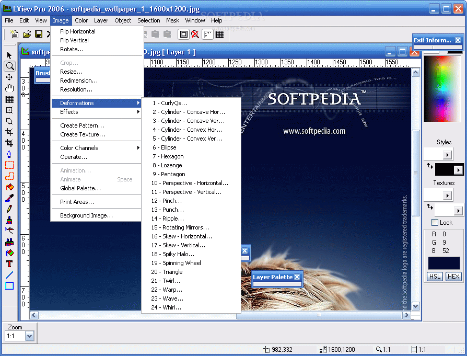This screenshot has width=467, height=356.
Task: Select the magnifier zoom tool
Action: pos(9,66)
